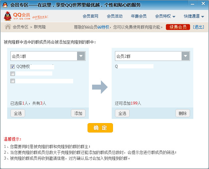
Task: Expand the 会员2群 target group dropdown
Action: 185,56
